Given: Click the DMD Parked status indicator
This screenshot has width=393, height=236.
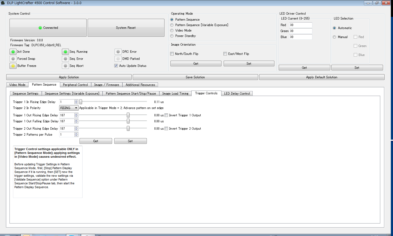Looking at the screenshot, I should coord(118,59).
